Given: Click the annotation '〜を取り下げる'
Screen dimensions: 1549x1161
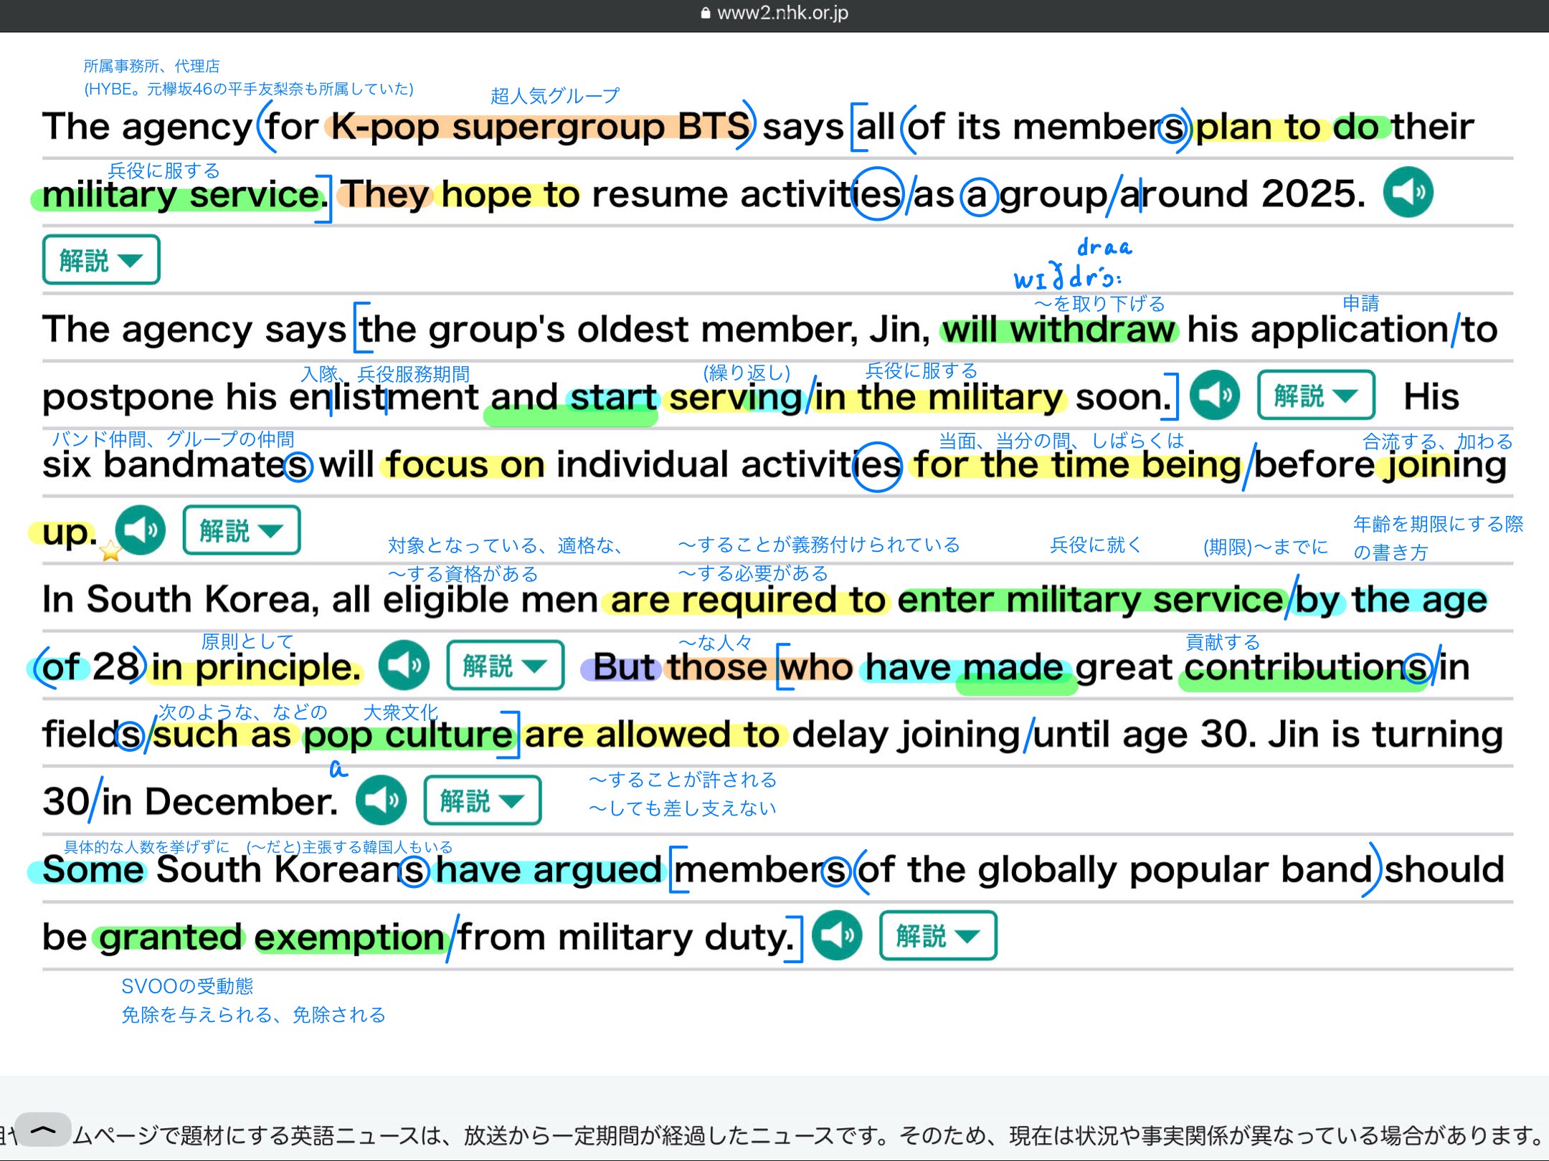Looking at the screenshot, I should point(1099,304).
